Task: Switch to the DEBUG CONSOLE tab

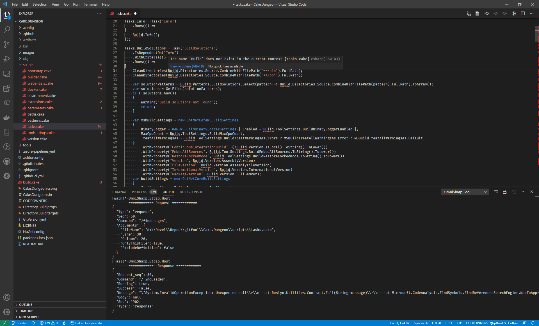Action: pyautogui.click(x=192, y=192)
